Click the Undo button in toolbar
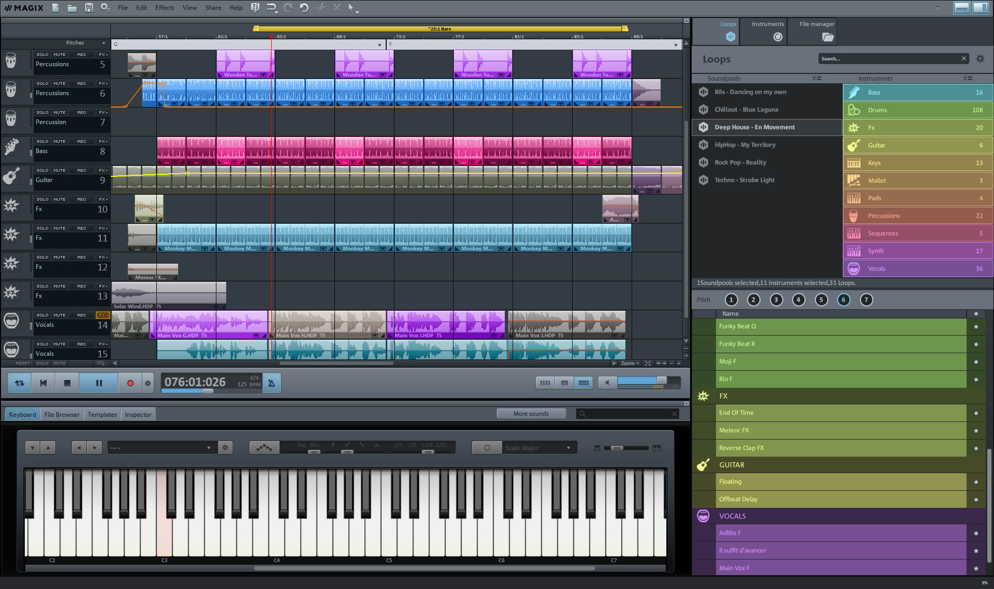Viewport: 994px width, 589px height. [304, 7]
